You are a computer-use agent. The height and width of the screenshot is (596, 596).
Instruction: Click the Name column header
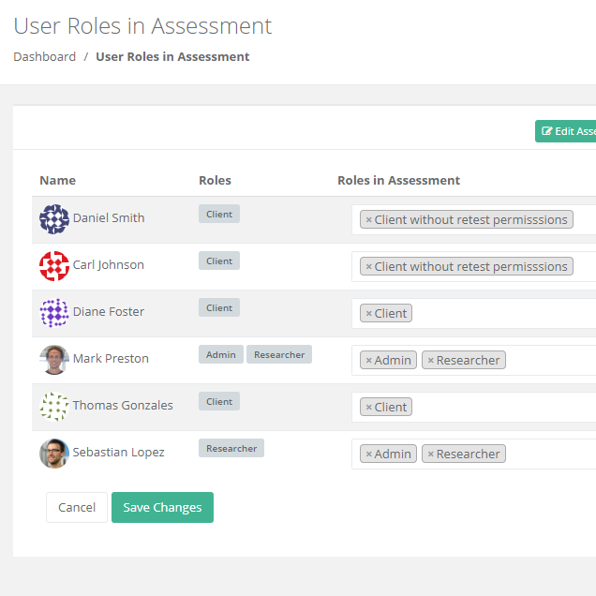tap(58, 180)
